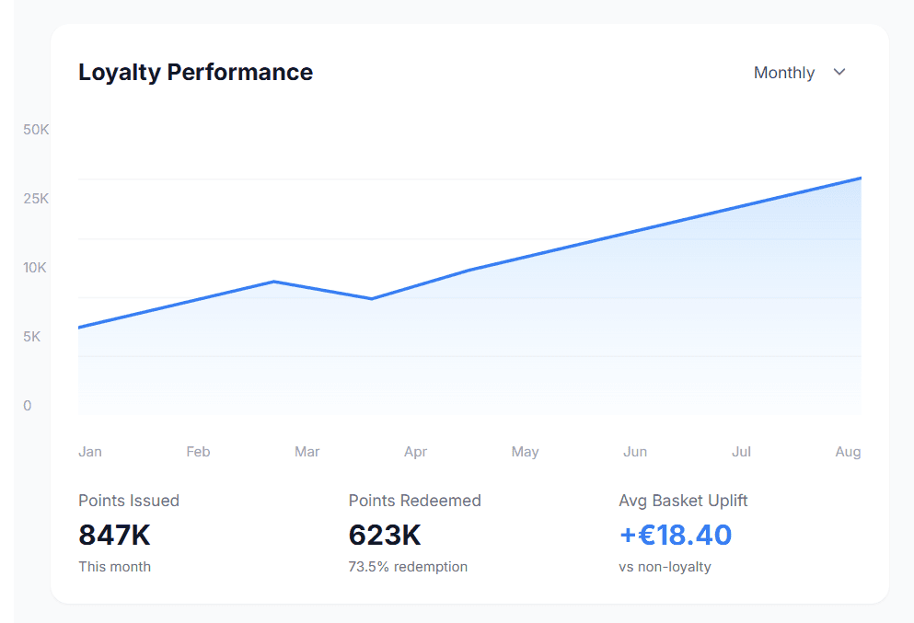Click the Points Issued 847K stat

[114, 535]
